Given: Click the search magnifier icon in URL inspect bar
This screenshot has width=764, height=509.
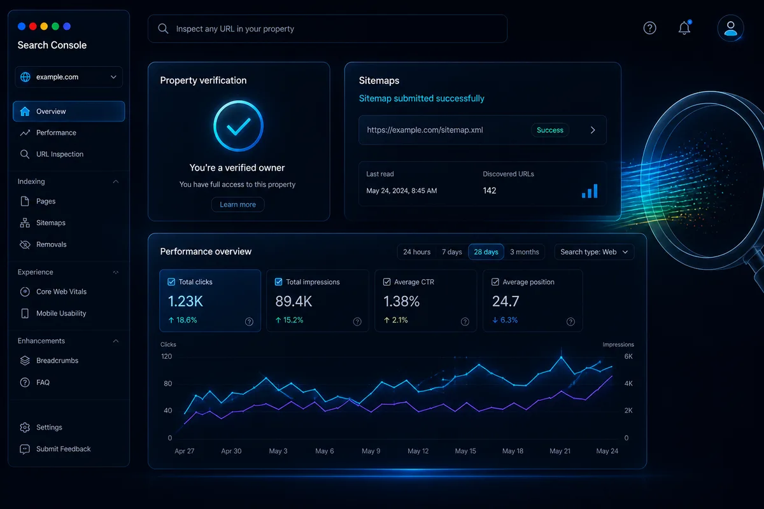Looking at the screenshot, I should tap(163, 29).
